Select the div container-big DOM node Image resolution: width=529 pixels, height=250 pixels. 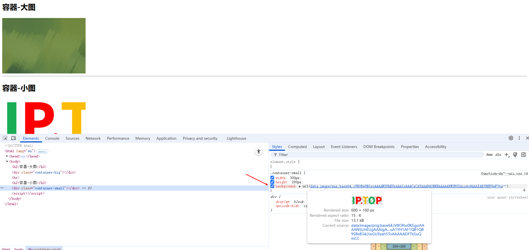44,172
